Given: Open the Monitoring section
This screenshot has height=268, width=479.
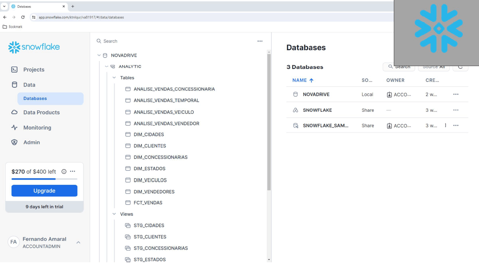Looking at the screenshot, I should point(37,127).
